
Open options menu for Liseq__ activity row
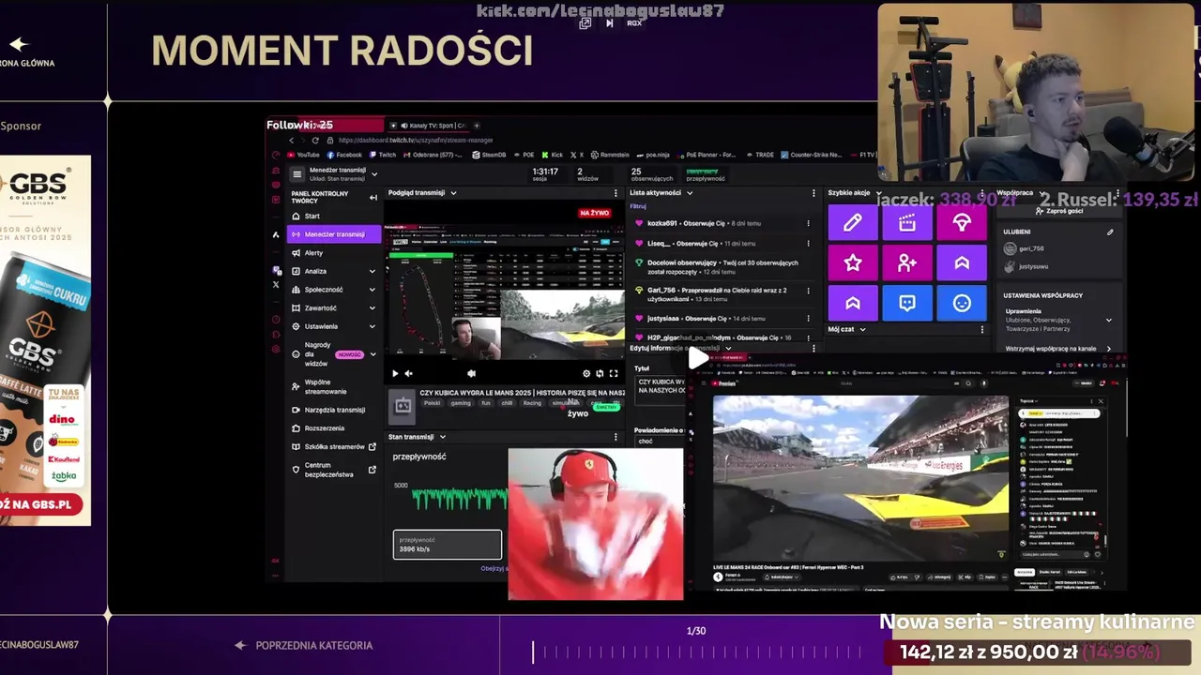tap(808, 243)
